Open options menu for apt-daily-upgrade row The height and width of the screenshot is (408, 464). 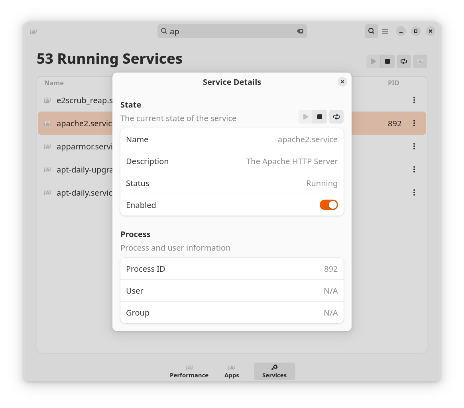click(x=414, y=169)
